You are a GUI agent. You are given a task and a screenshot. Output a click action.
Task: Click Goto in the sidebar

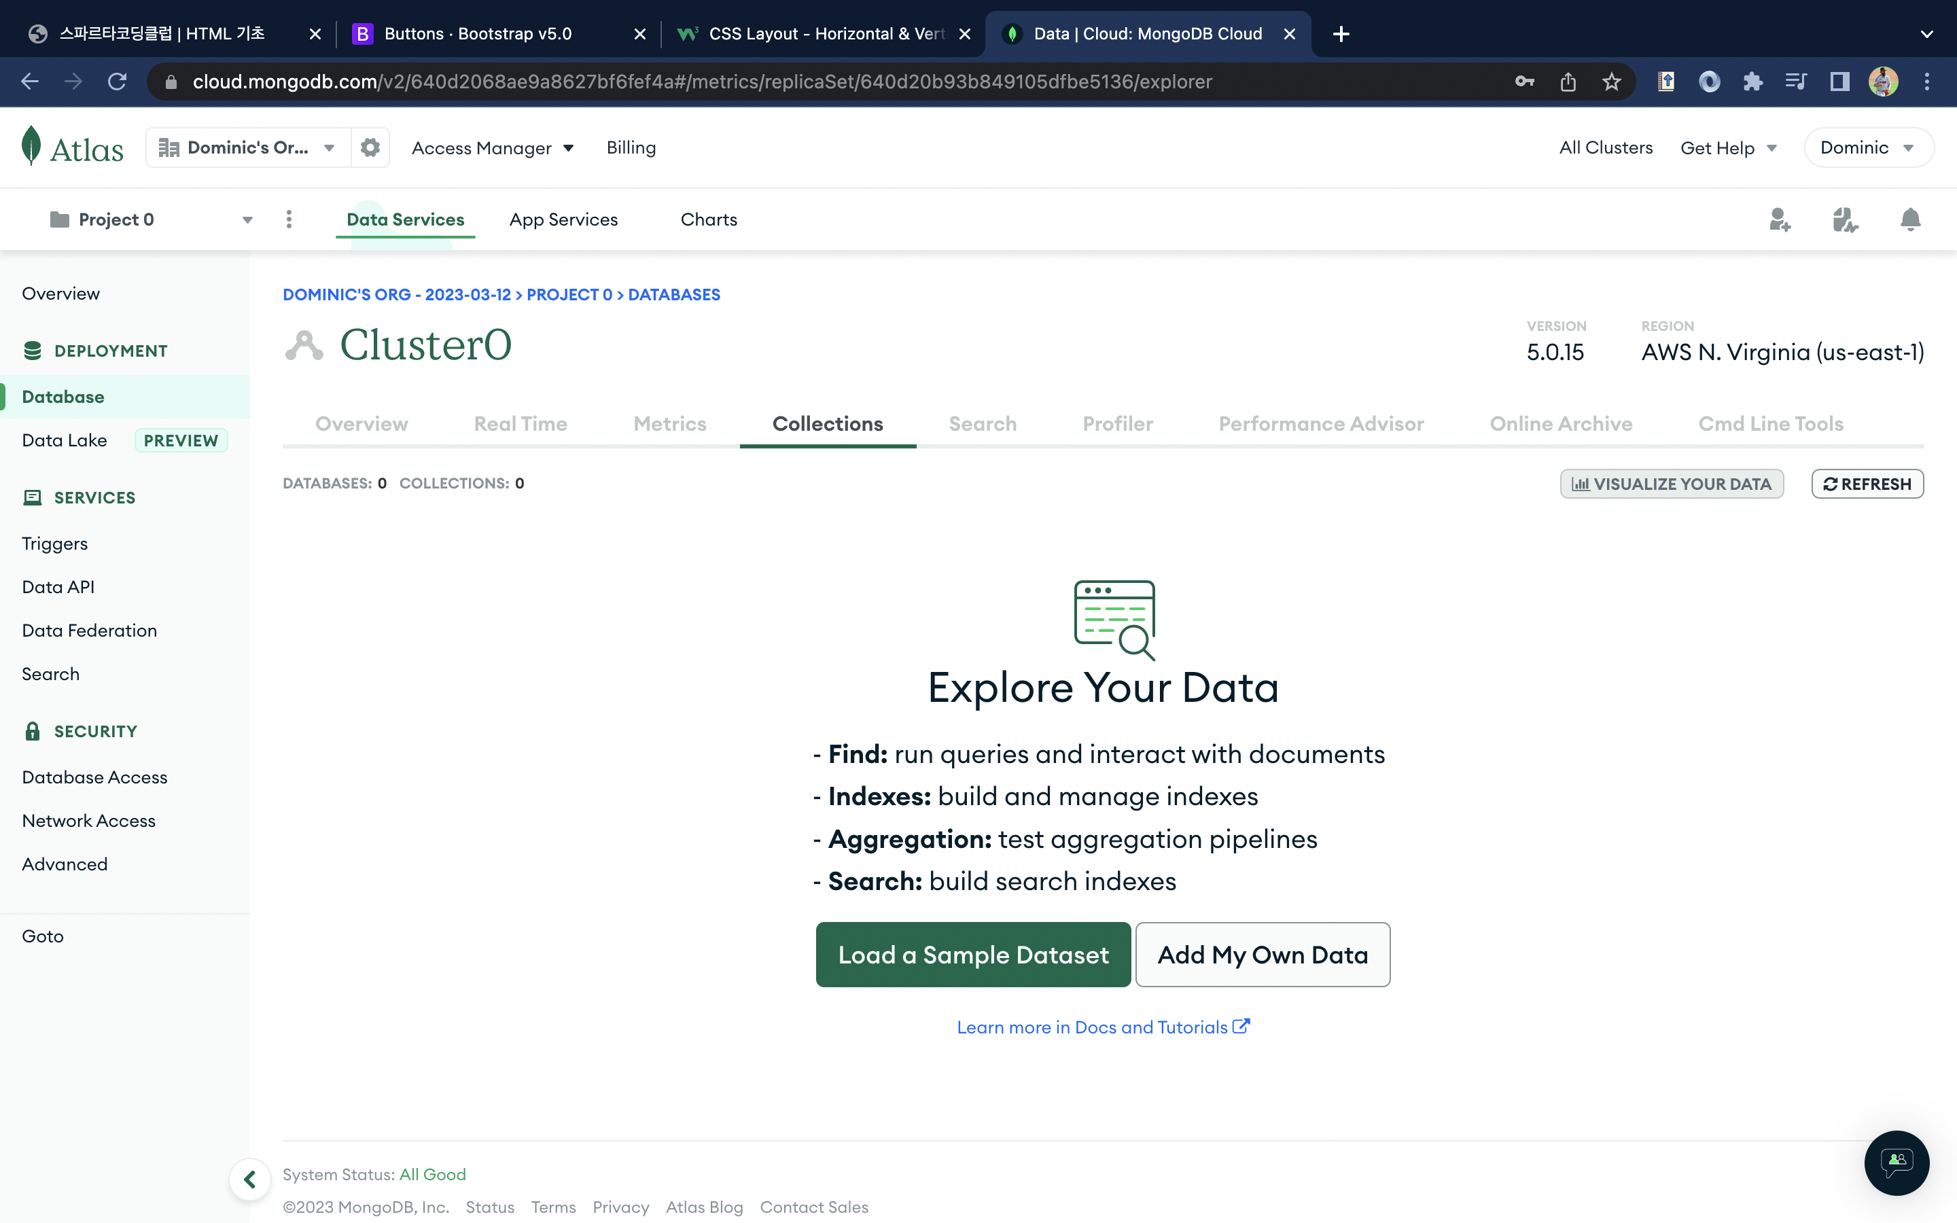point(43,936)
